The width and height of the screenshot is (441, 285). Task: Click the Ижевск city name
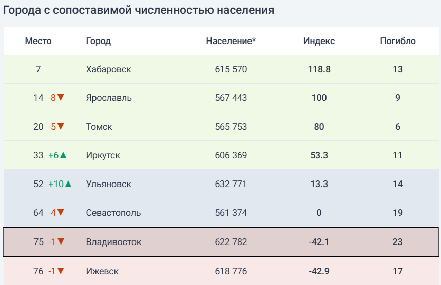coord(102,271)
